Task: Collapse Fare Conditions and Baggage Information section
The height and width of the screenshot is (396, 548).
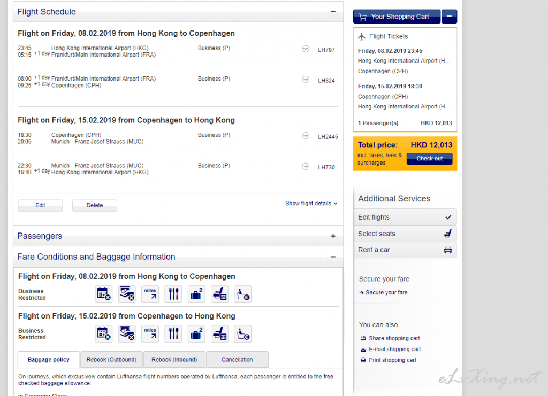Action: [x=333, y=257]
